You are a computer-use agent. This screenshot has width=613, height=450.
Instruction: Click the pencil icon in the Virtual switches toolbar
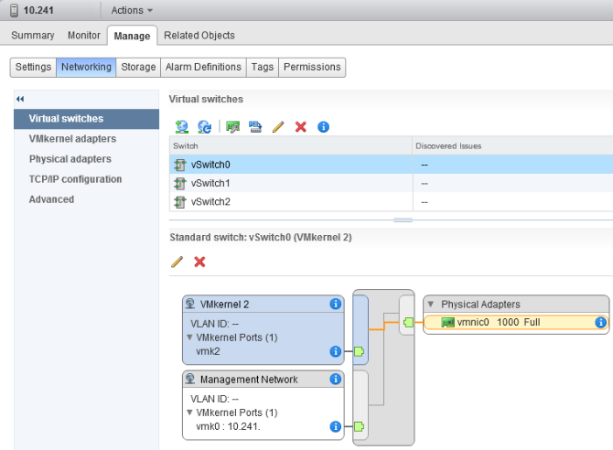tap(278, 127)
